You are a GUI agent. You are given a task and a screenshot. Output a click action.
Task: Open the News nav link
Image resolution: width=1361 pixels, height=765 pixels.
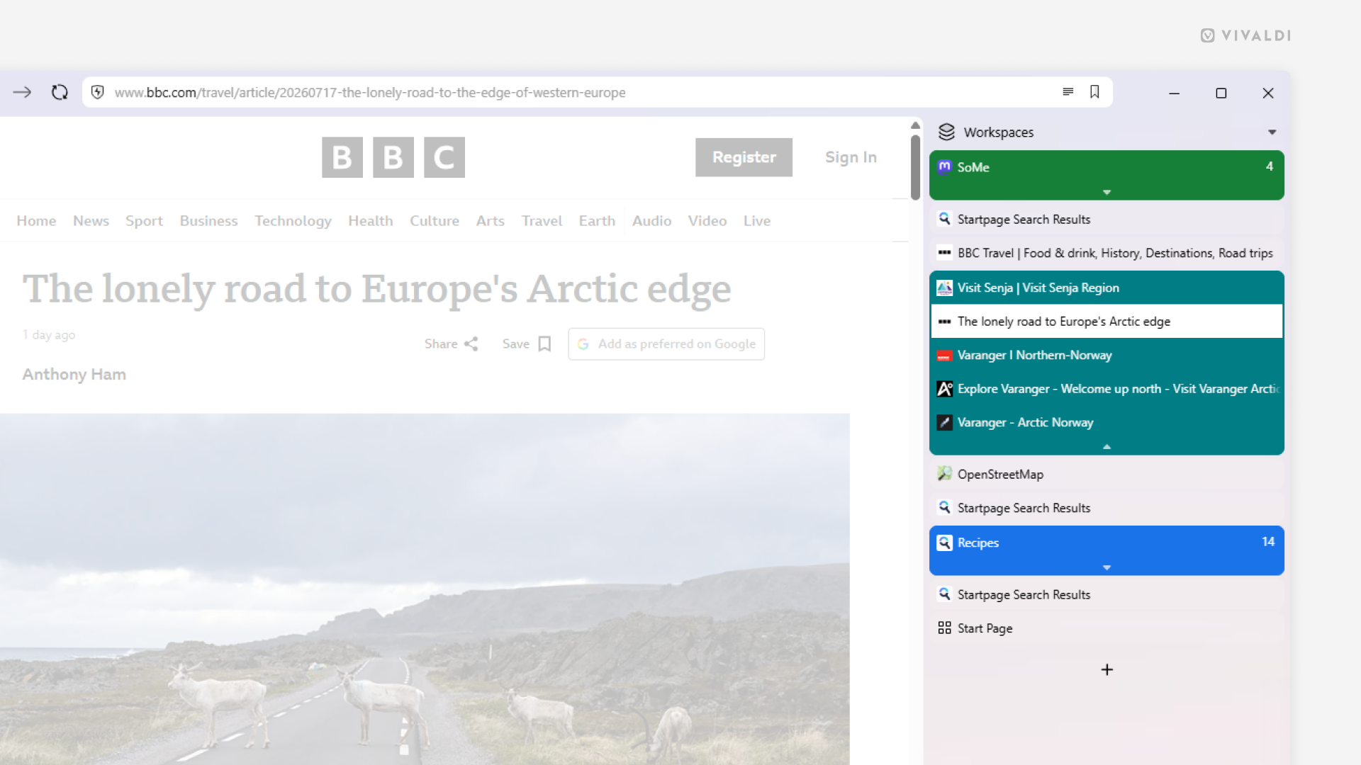tap(91, 220)
